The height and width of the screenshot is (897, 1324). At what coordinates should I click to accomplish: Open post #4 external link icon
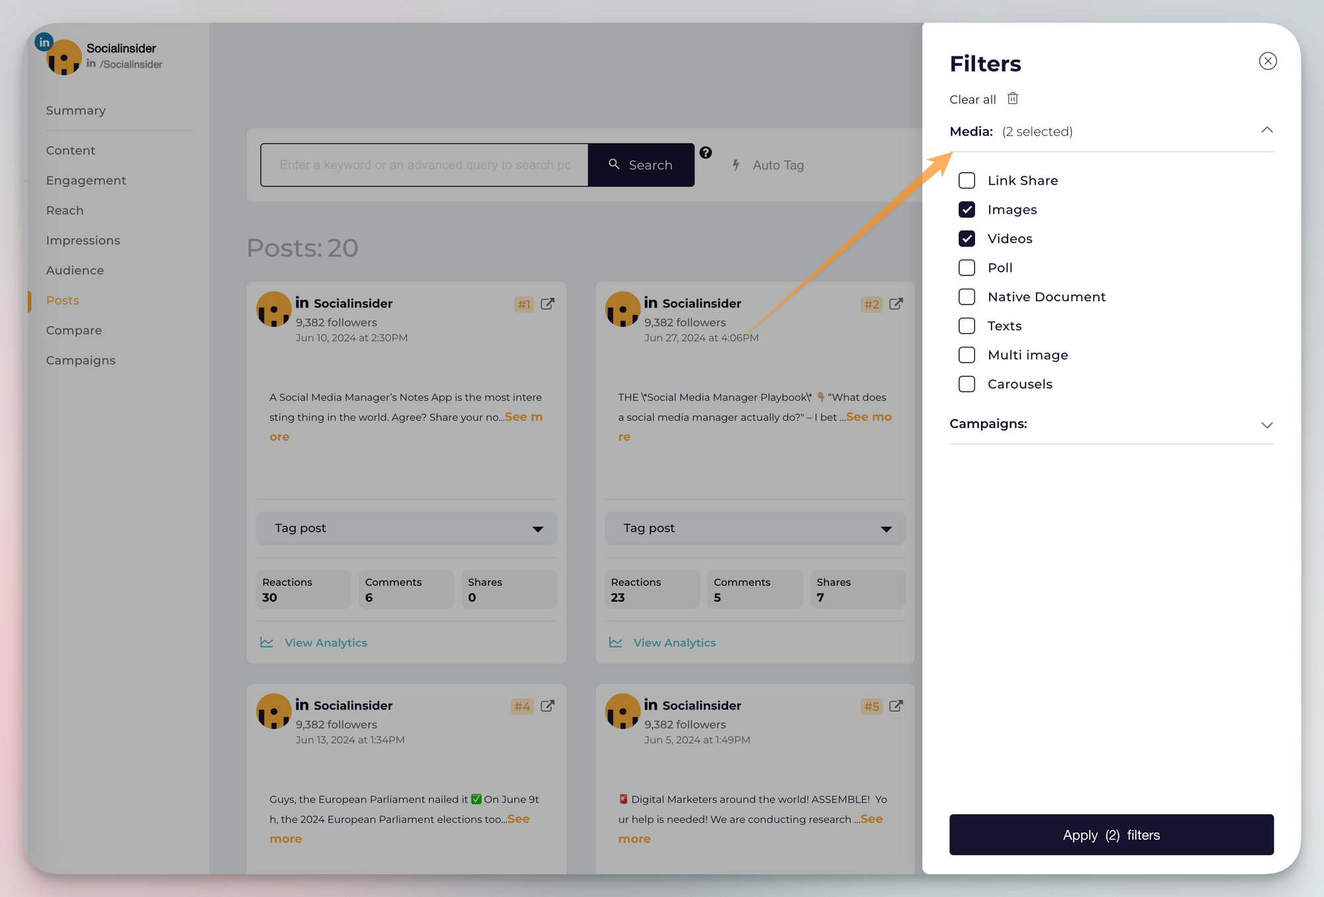[547, 706]
